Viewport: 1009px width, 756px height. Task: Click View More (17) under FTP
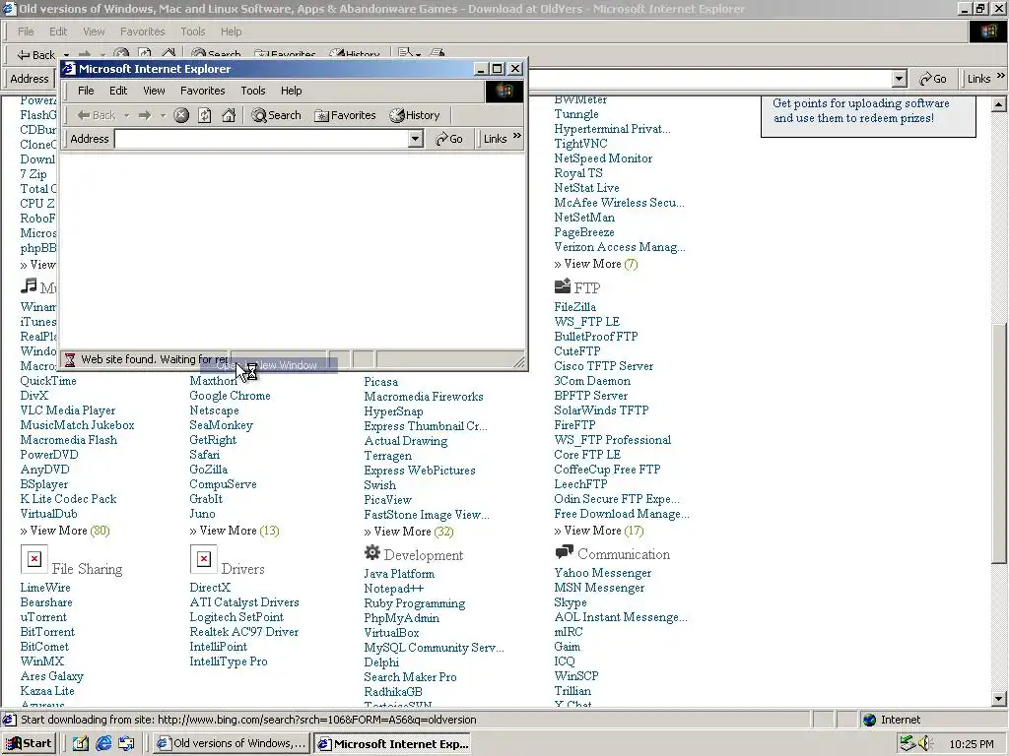pyautogui.click(x=598, y=531)
